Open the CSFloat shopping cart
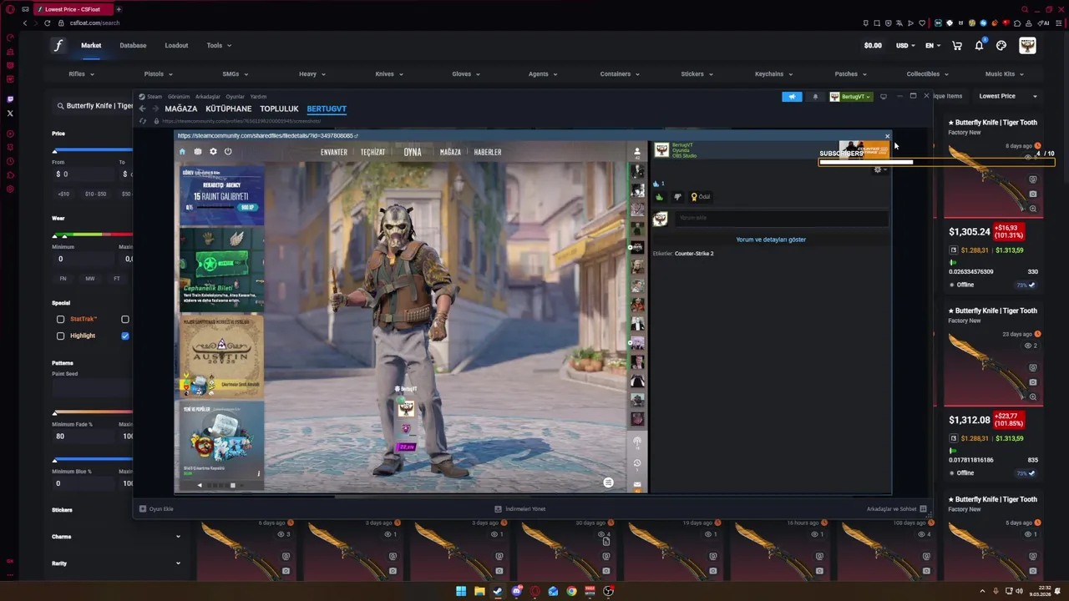Screen dimensions: 1069x601 click(x=957, y=46)
